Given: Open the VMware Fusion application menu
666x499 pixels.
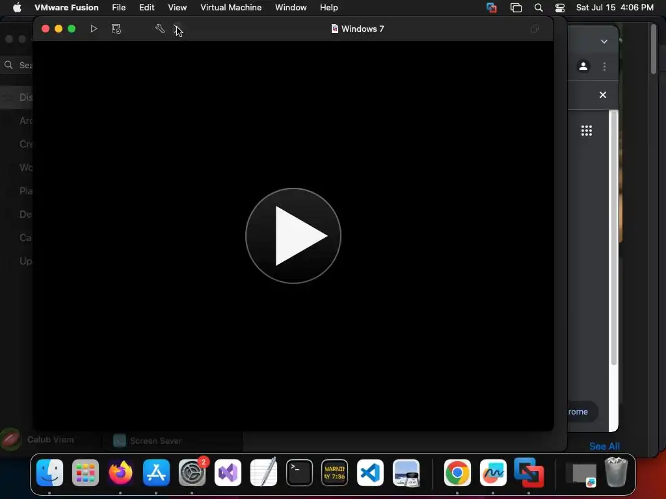Looking at the screenshot, I should click(x=66, y=7).
